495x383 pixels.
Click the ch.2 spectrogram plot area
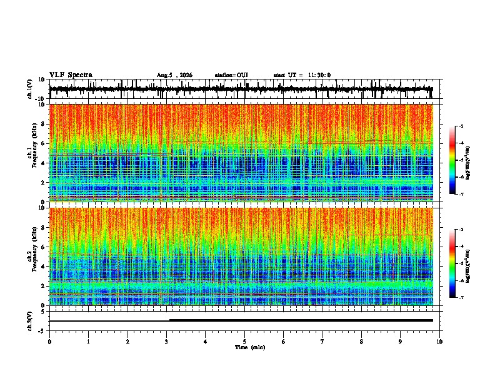pyautogui.click(x=241, y=257)
